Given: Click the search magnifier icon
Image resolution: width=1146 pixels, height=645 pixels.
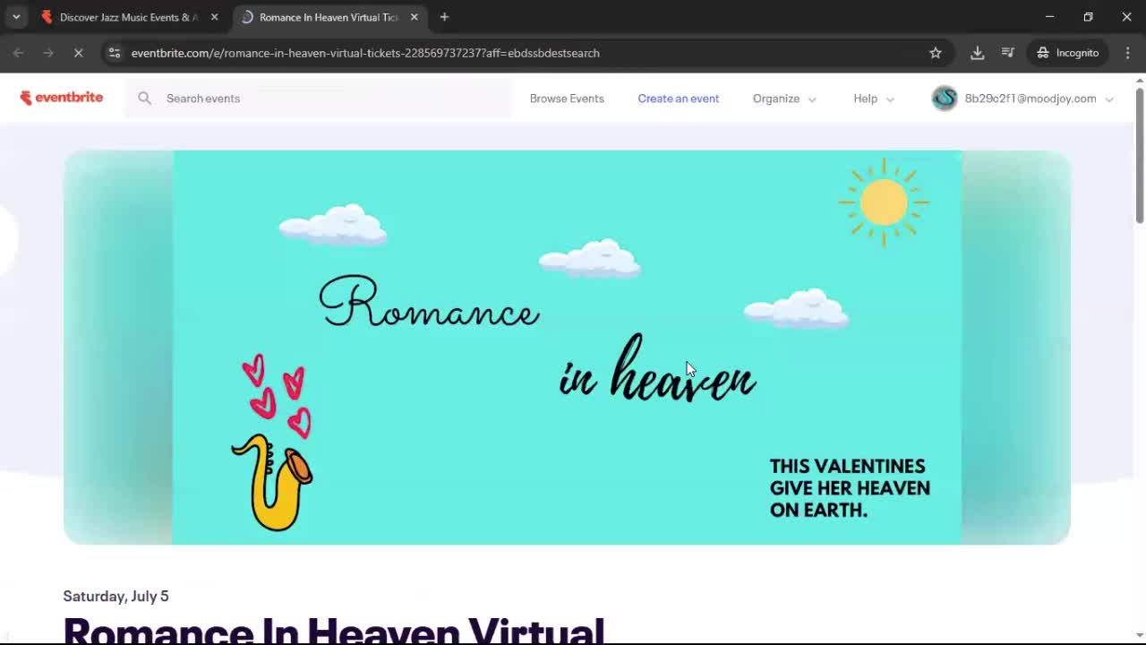Looking at the screenshot, I should 144,99.
